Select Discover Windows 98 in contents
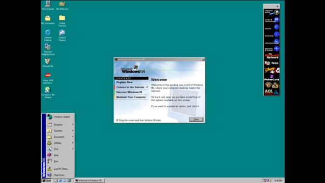Screen dimensions: 325x183 coord(131,92)
